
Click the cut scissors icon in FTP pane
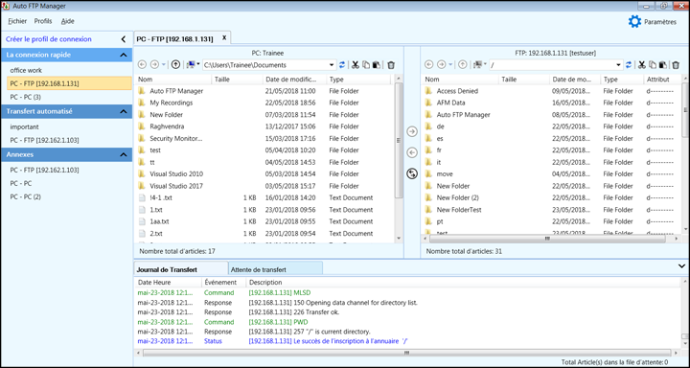(x=641, y=65)
